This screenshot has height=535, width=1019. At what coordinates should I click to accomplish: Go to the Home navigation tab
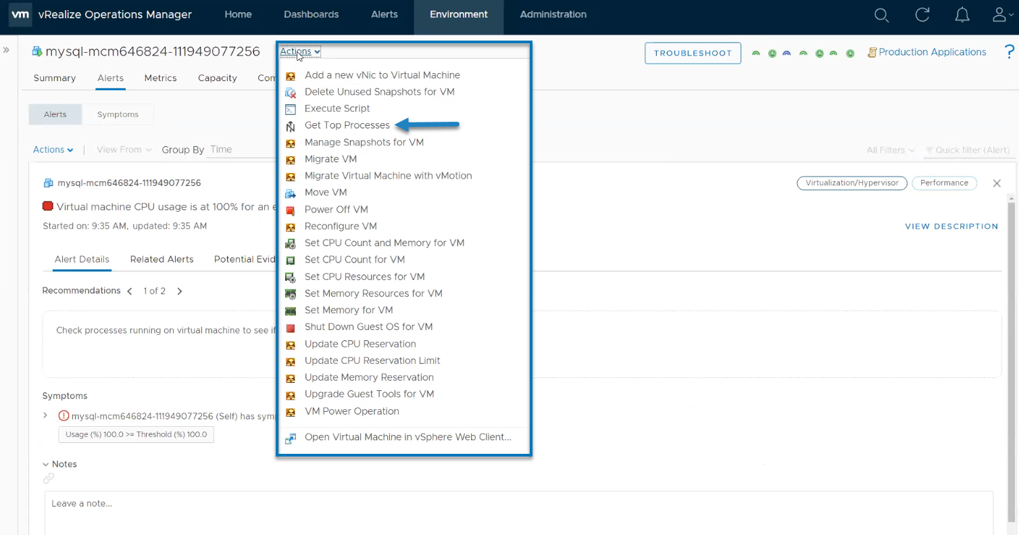(238, 14)
